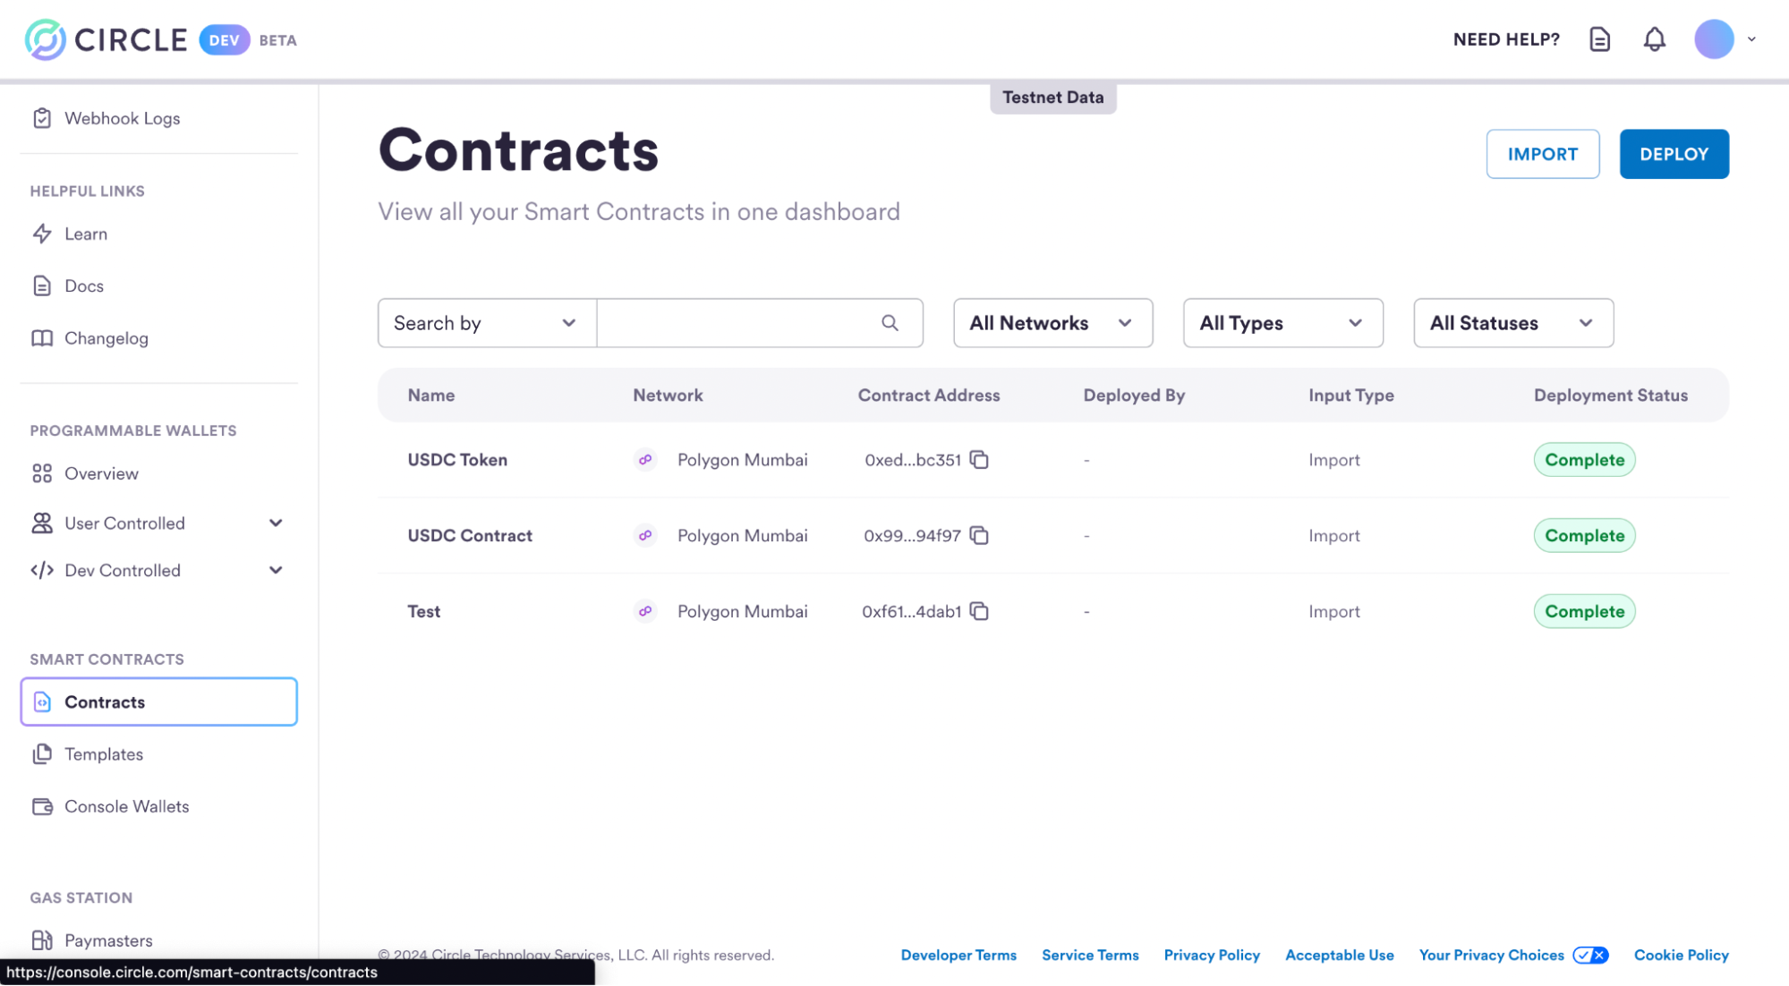Screen dimensions: 1789x986
Task: Copy the USDC Contract address
Action: coord(979,536)
